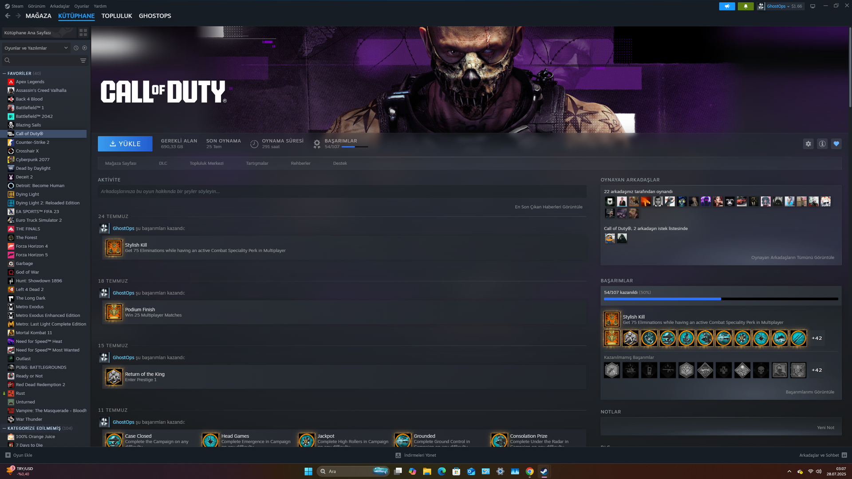Open advanced filter options in sidebar search

point(83,60)
